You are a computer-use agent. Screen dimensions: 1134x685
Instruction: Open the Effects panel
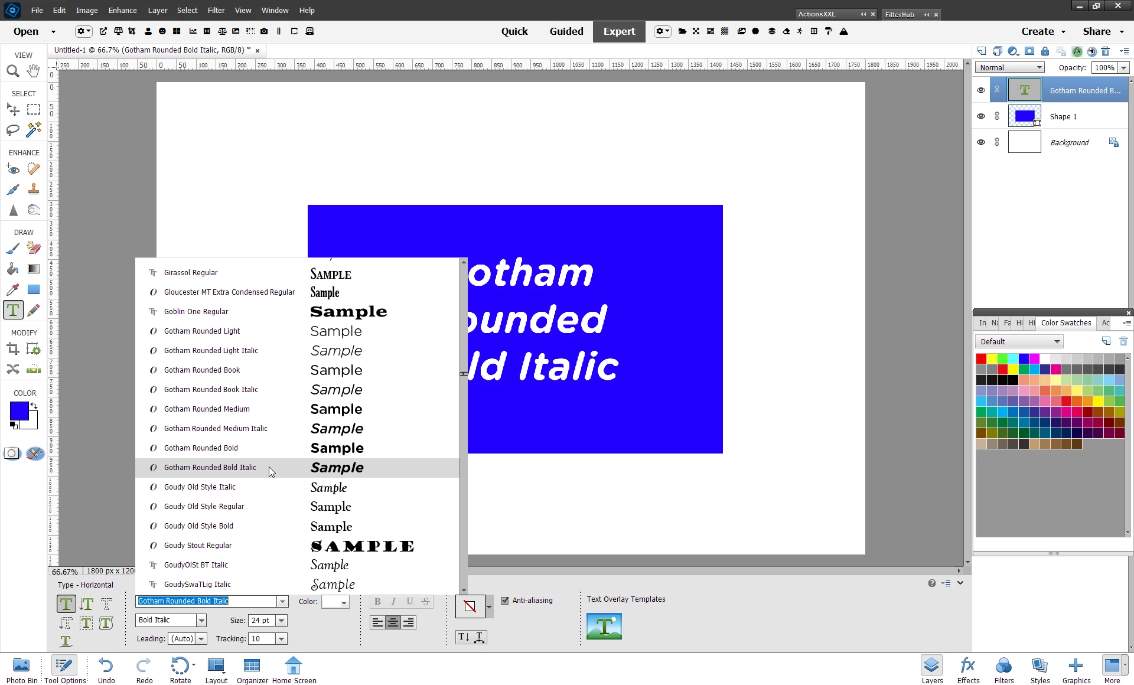pyautogui.click(x=967, y=670)
